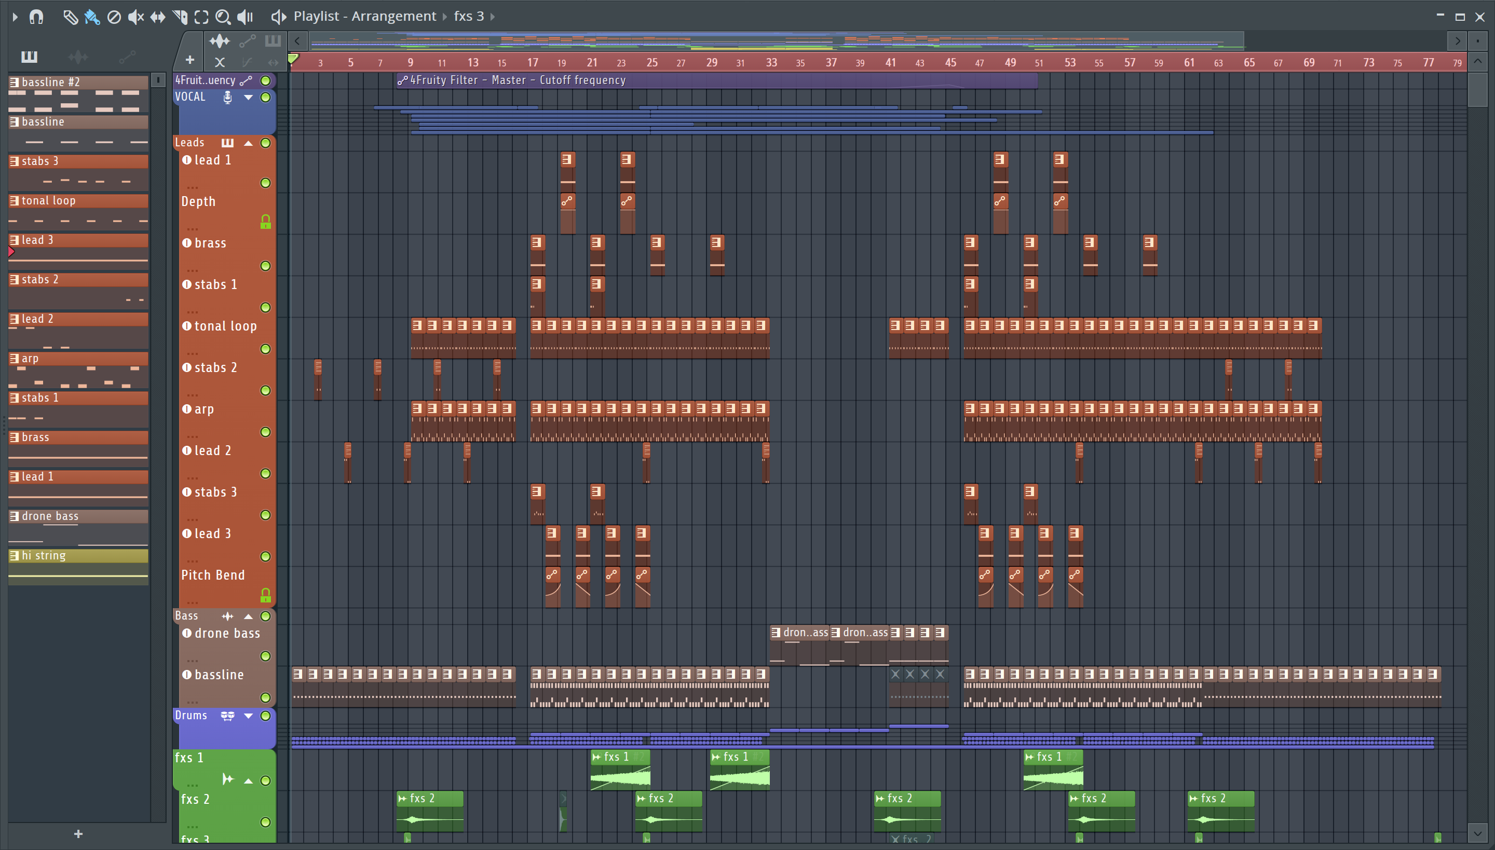This screenshot has height=850, width=1495.
Task: Choose the Select marquee tool
Action: click(201, 17)
